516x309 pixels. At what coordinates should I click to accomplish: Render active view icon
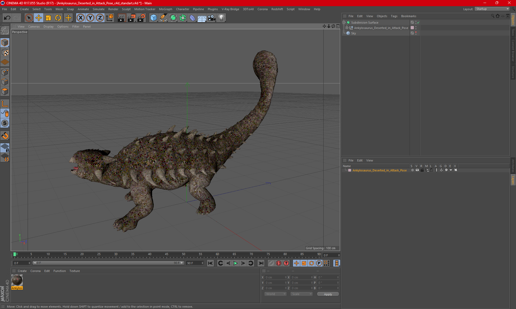tap(121, 18)
